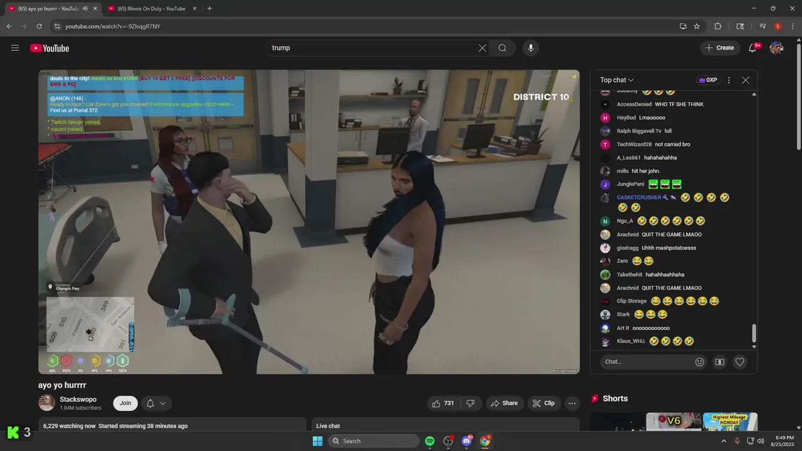View site information icon
The image size is (802, 451).
56,26
